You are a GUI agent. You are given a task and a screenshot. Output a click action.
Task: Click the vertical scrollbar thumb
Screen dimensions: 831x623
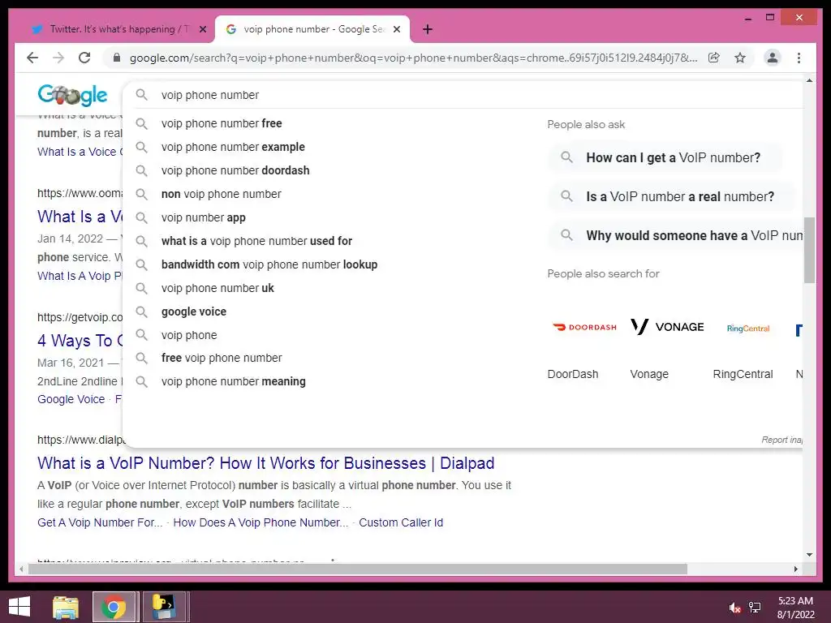[809, 250]
